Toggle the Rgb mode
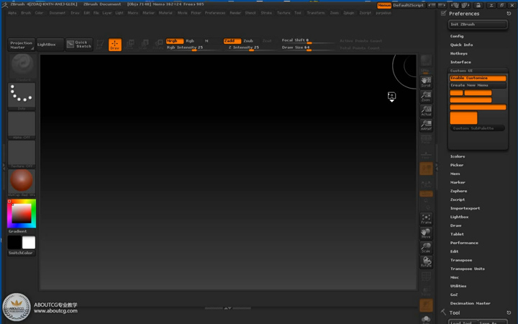518x324 pixels. click(x=190, y=41)
